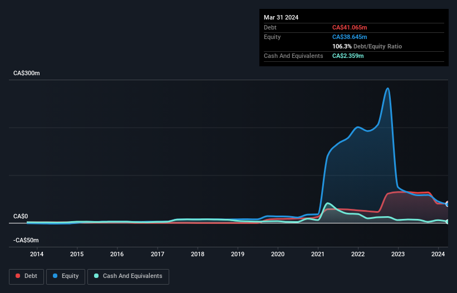Click the Mar 31 2024 tooltip date
The width and height of the screenshot is (457, 293).
point(281,17)
